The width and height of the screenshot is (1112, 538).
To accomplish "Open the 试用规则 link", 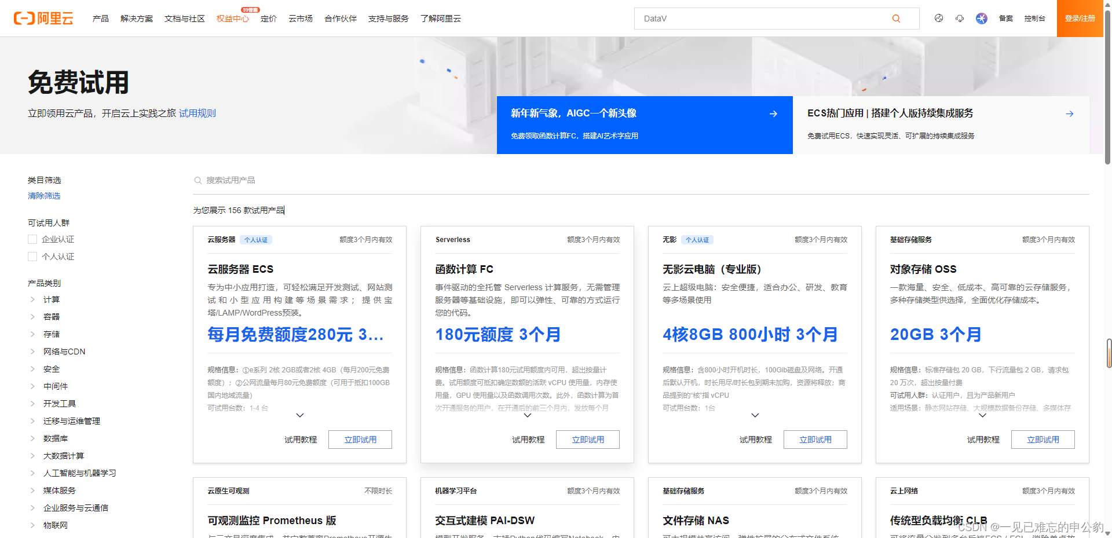I will pos(197,114).
